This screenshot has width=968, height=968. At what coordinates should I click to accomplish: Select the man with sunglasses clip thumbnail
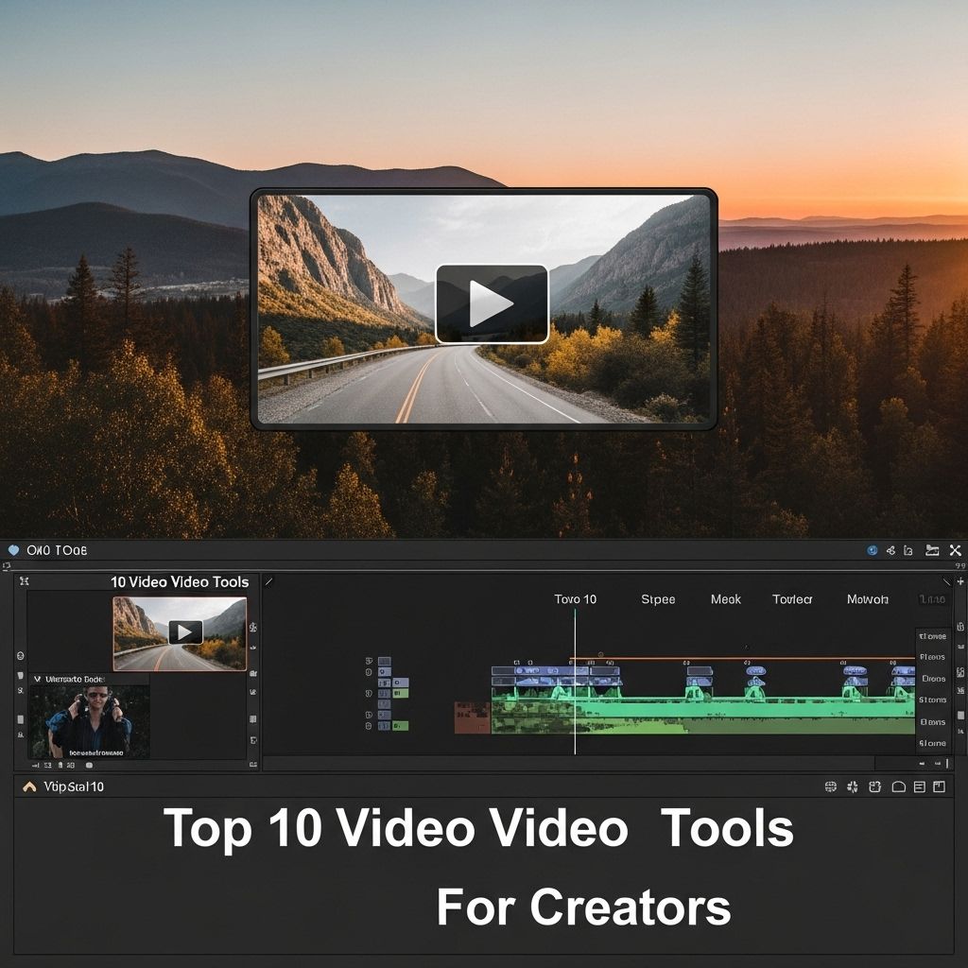pos(89,720)
